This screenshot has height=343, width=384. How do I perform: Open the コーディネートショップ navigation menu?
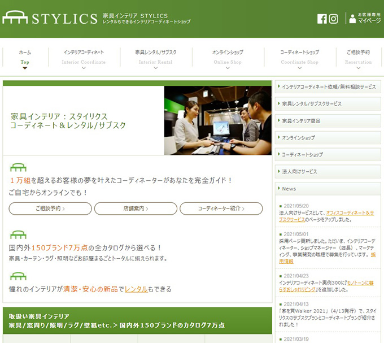click(300, 57)
